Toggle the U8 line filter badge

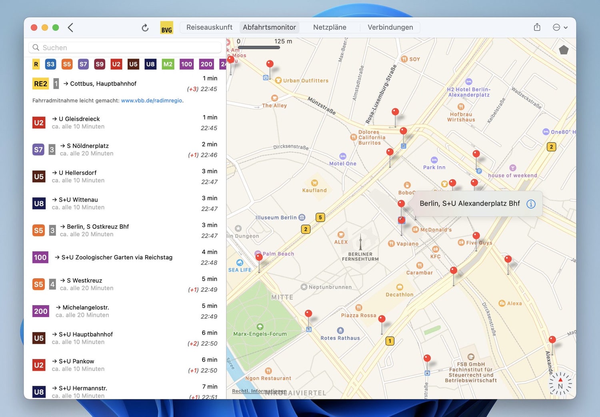click(150, 64)
